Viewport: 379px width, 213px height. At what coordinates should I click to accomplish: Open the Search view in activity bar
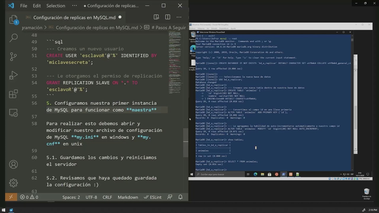(x=13, y=38)
